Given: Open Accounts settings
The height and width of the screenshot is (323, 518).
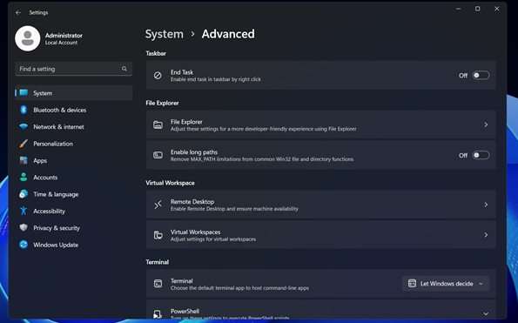Looking at the screenshot, I should (74, 177).
